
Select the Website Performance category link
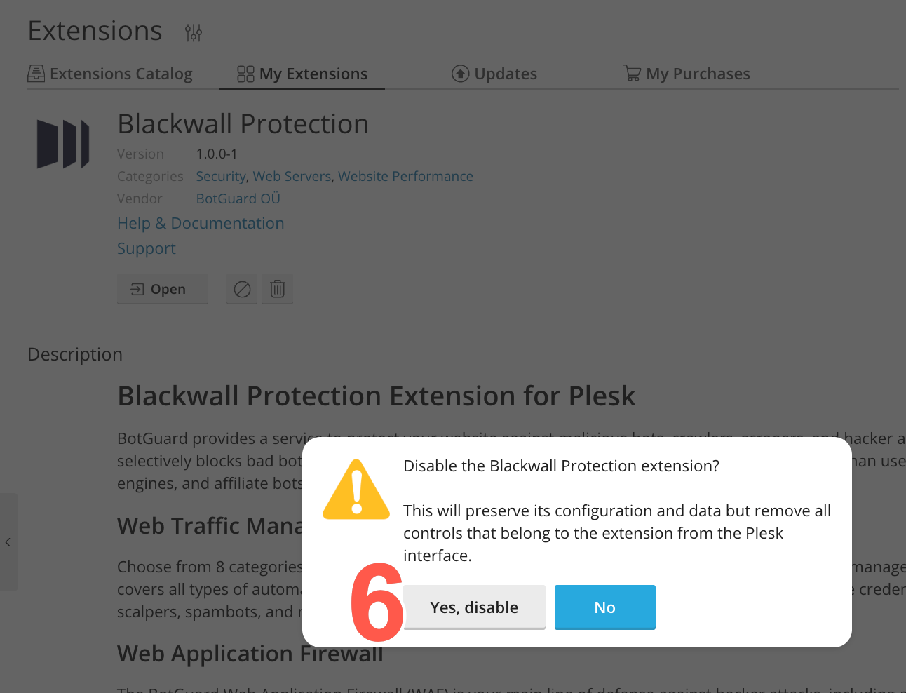[405, 176]
